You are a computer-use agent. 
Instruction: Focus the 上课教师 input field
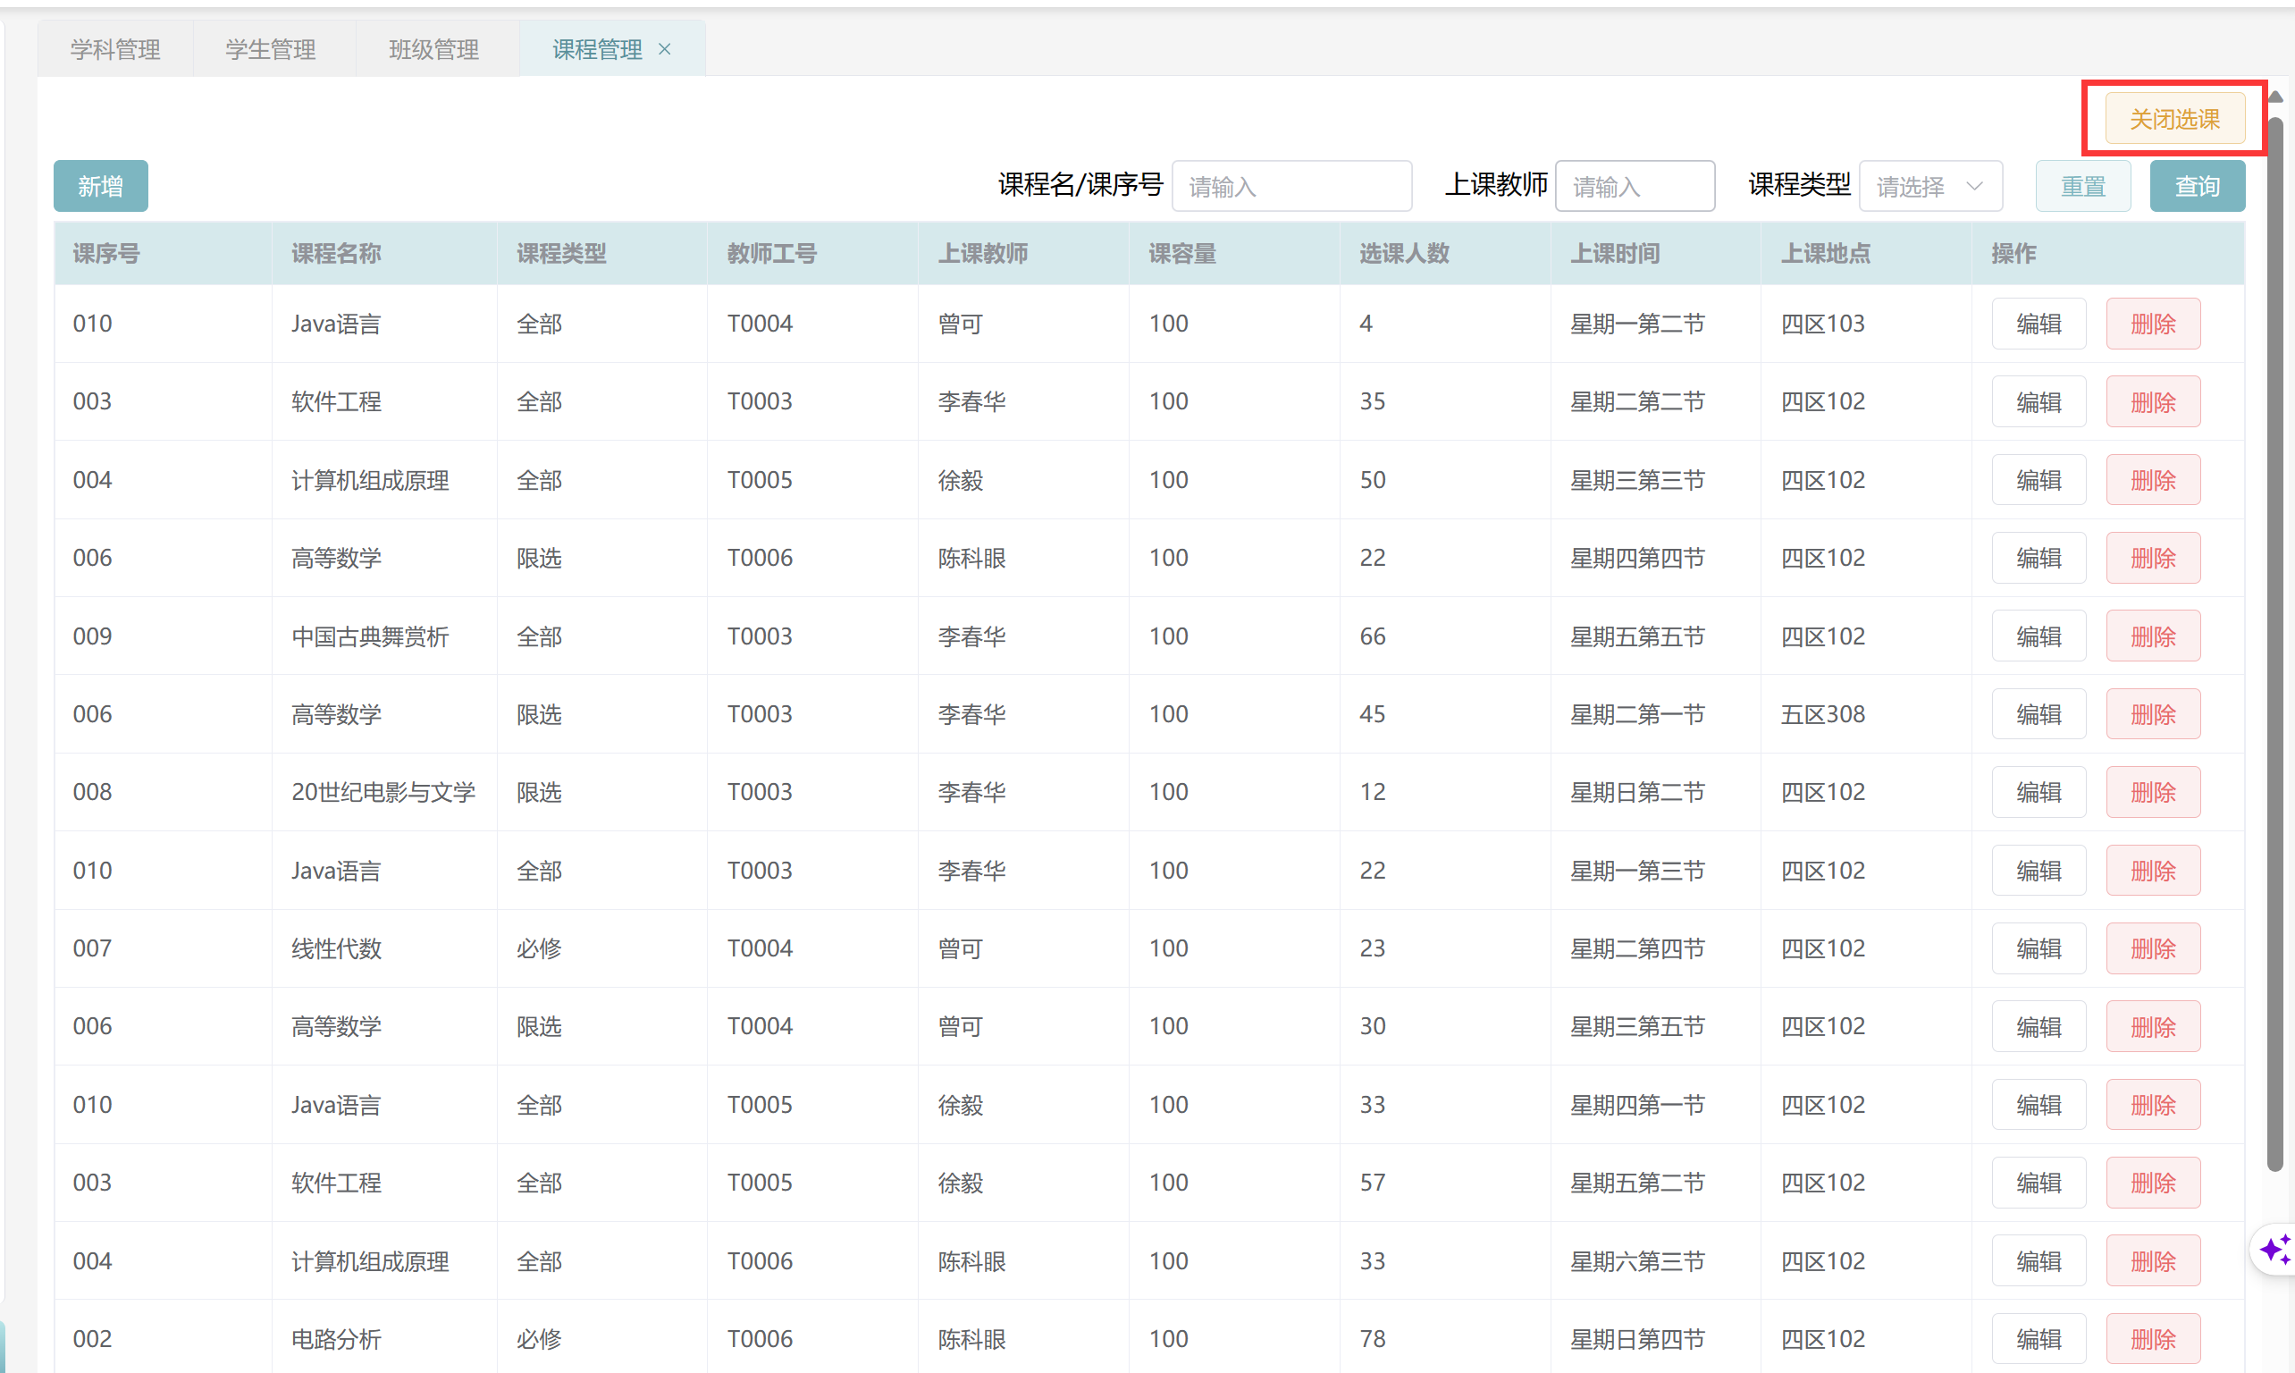pyautogui.click(x=1635, y=186)
